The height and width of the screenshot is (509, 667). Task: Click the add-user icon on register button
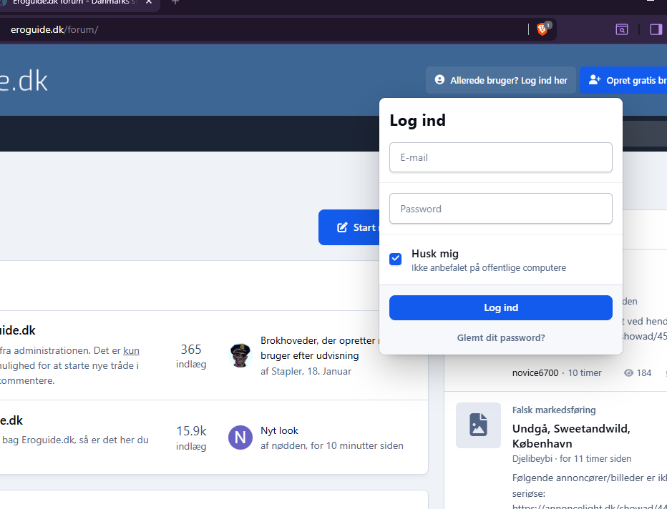point(595,80)
